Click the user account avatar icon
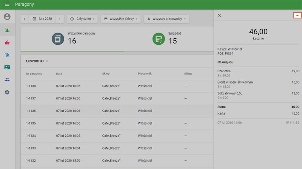302x169 pixels. point(7,17)
